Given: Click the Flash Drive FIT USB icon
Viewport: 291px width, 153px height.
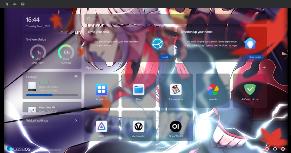Looking at the screenshot, I should coord(32,109).
